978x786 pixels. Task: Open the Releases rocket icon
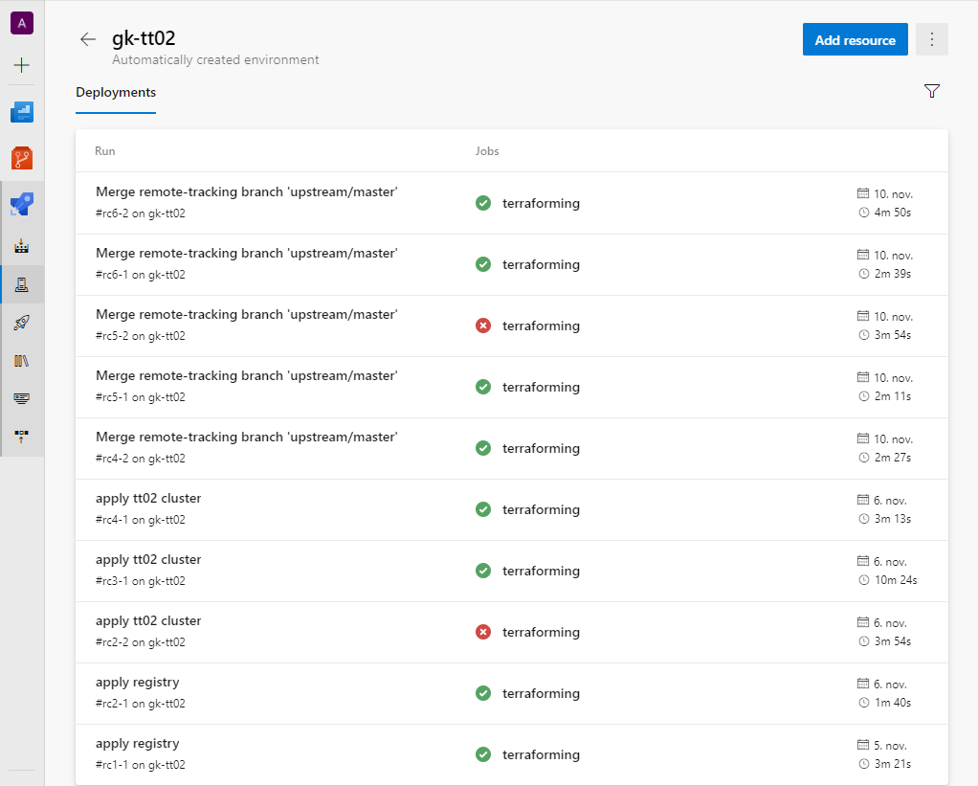click(x=22, y=323)
